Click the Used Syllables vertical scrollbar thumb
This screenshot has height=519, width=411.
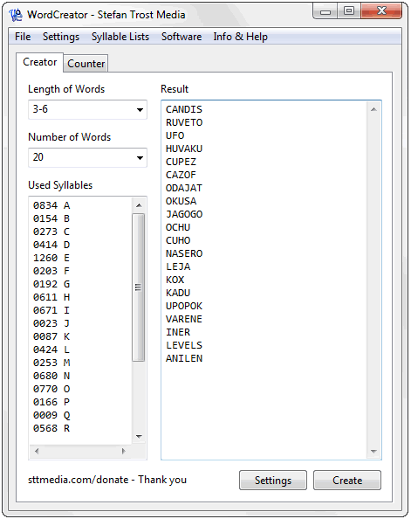tap(139, 287)
